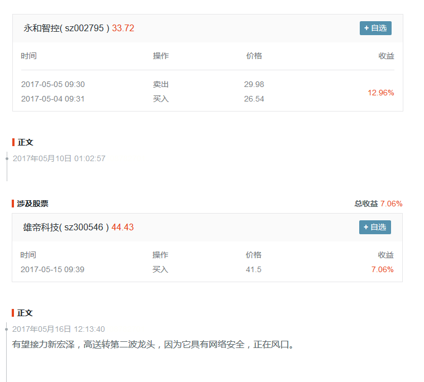Click the 卖出 operation cell
The height and width of the screenshot is (382, 424).
tap(161, 84)
